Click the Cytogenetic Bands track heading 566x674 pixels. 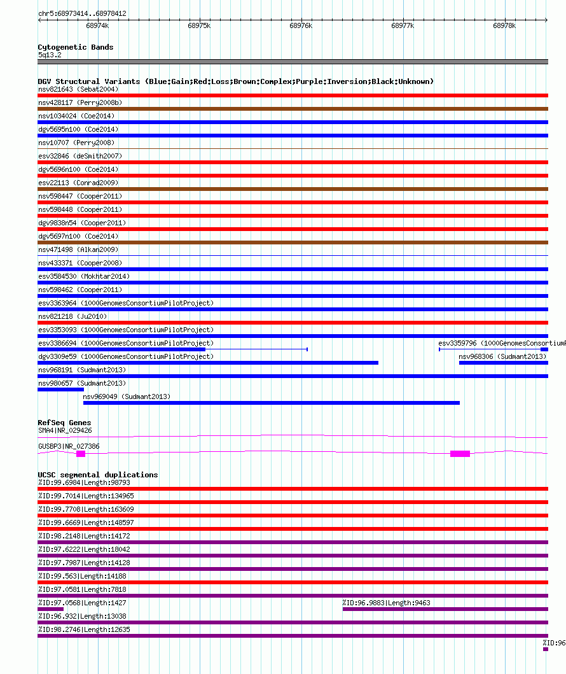[76, 47]
